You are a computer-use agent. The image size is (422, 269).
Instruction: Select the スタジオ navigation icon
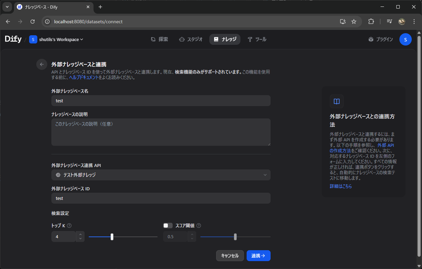(182, 39)
